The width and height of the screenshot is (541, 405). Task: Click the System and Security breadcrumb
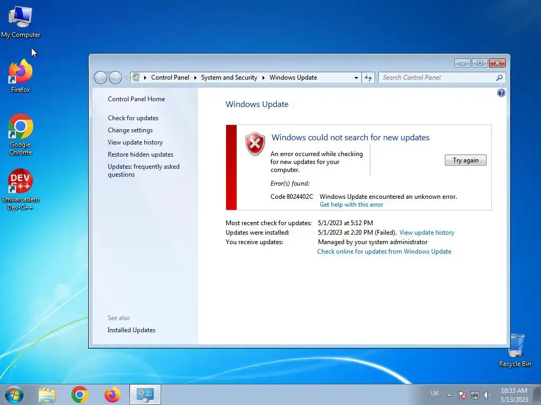click(x=229, y=78)
